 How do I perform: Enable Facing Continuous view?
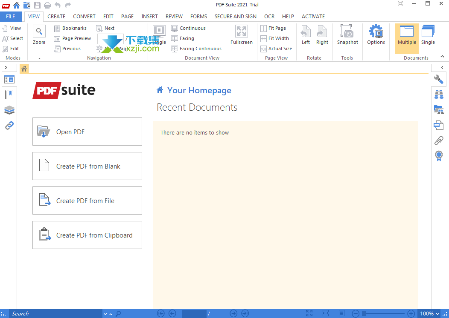196,49
